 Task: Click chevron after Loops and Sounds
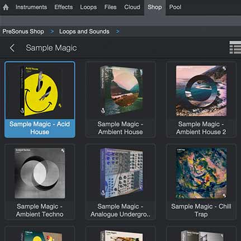[117, 31]
